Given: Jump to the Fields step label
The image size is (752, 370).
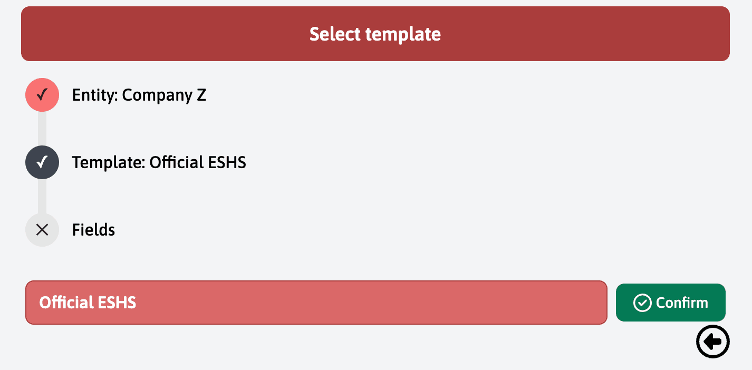Looking at the screenshot, I should (x=93, y=230).
